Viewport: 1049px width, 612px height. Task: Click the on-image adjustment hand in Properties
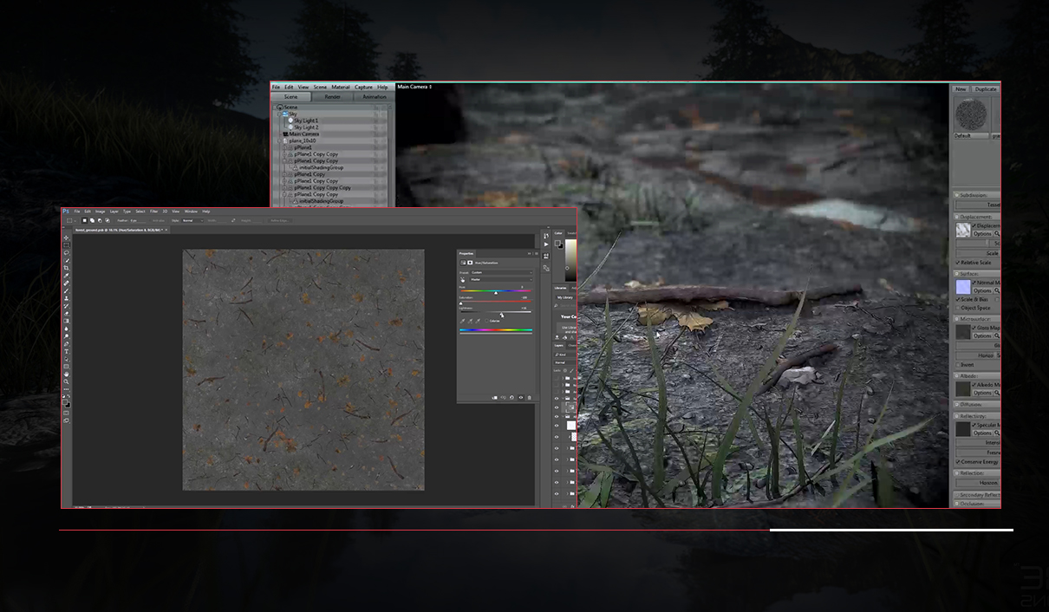pyautogui.click(x=462, y=279)
